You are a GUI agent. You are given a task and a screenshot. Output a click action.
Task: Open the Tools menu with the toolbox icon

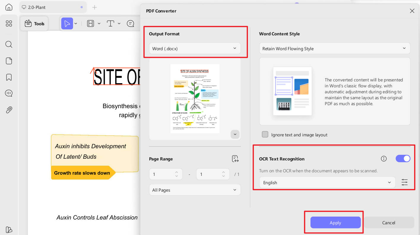point(34,23)
